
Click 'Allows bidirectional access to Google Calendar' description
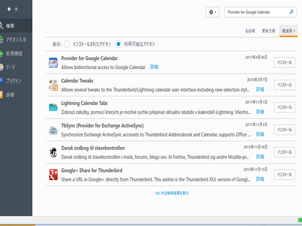(103, 67)
